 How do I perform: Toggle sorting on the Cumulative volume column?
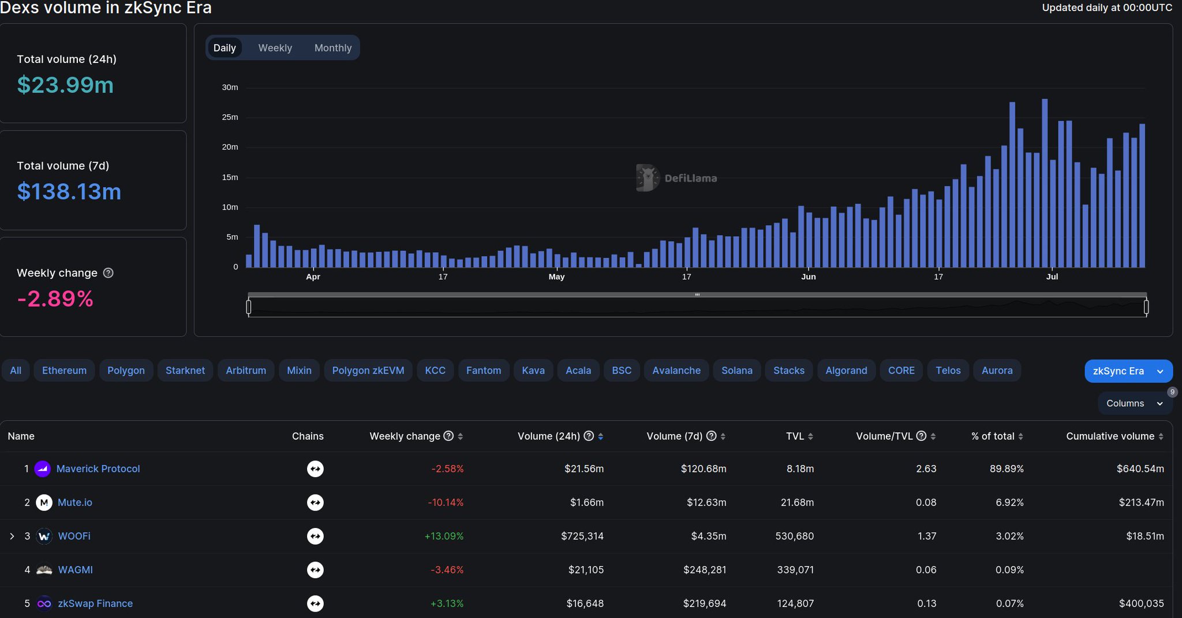pos(1160,436)
